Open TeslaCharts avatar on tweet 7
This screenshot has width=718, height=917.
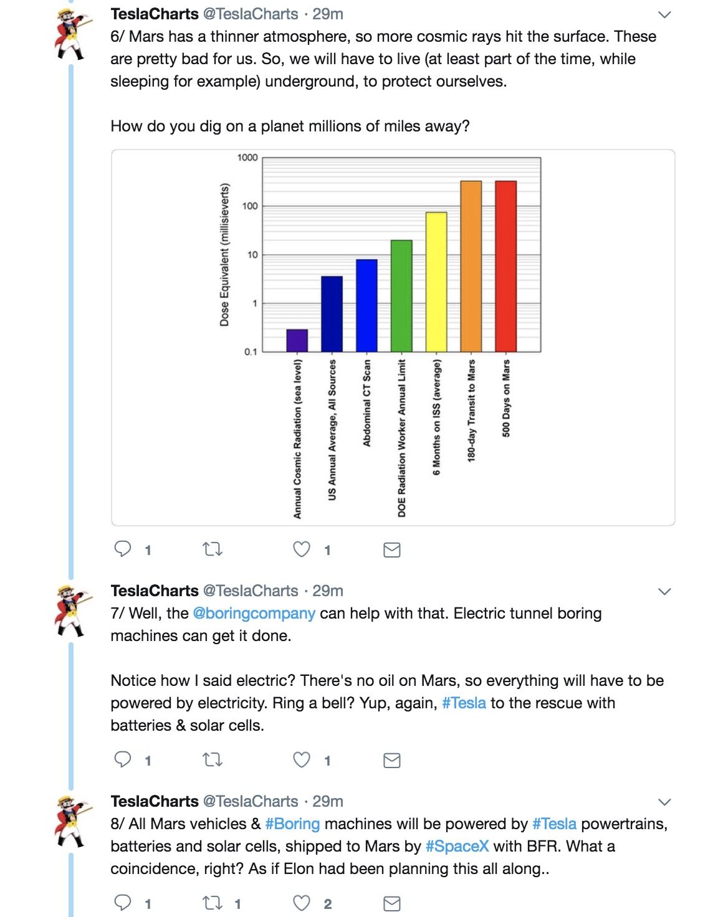(x=72, y=610)
